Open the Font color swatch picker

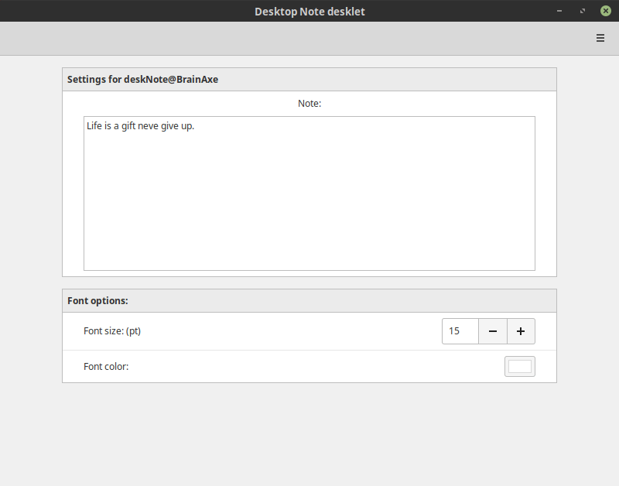[x=519, y=366]
